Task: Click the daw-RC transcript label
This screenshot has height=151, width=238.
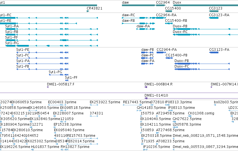Action: (x=128, y=15)
